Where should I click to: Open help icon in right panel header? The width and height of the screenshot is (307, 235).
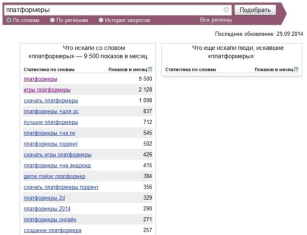(x=296, y=69)
